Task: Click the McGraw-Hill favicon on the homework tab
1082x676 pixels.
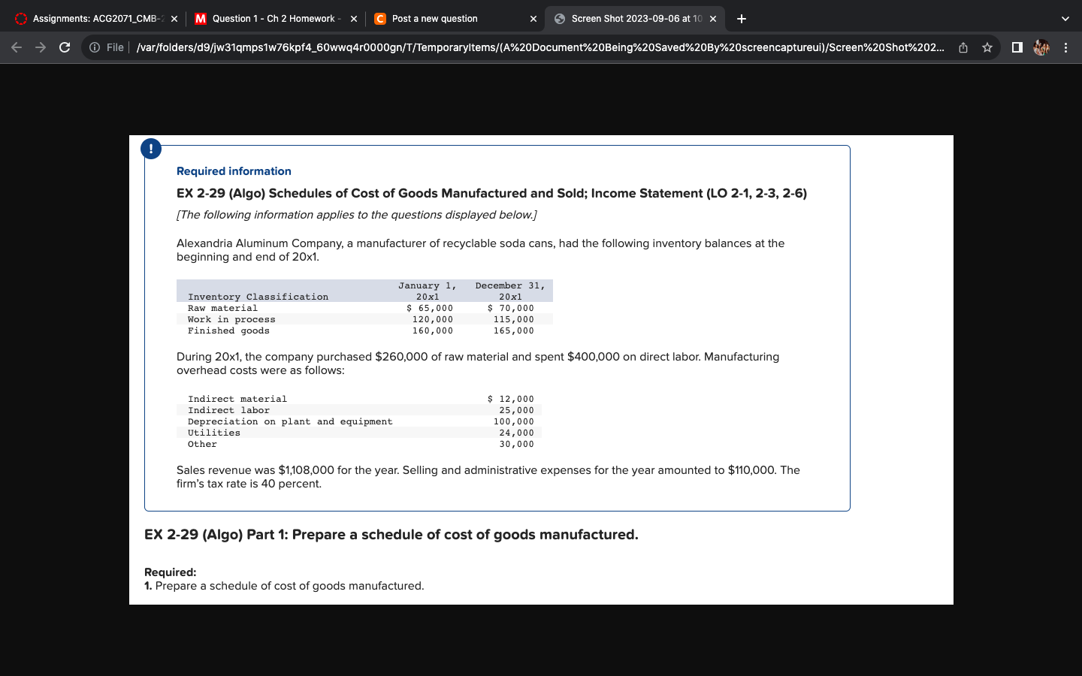Action: 199,18
